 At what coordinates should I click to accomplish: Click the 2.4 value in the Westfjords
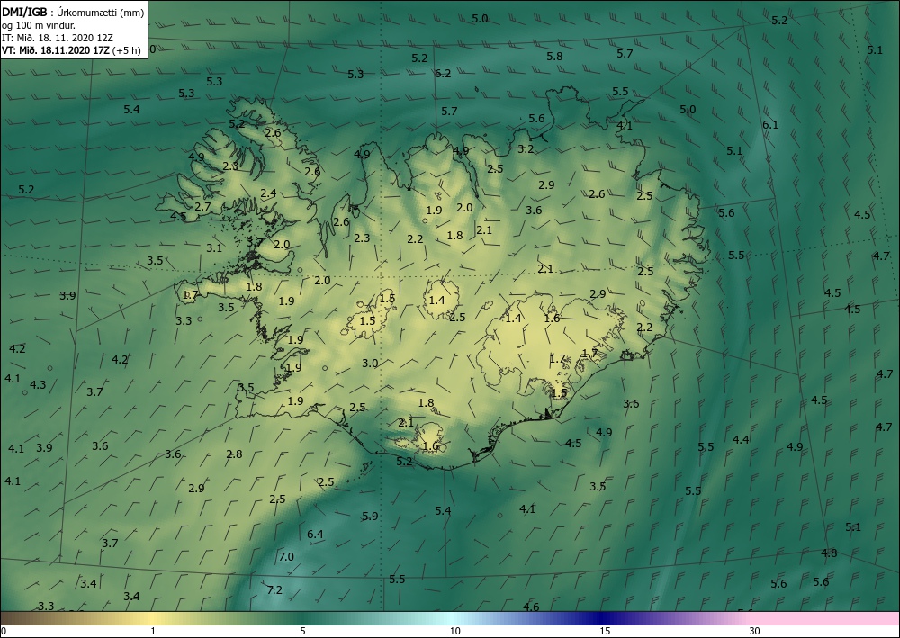tap(268, 193)
